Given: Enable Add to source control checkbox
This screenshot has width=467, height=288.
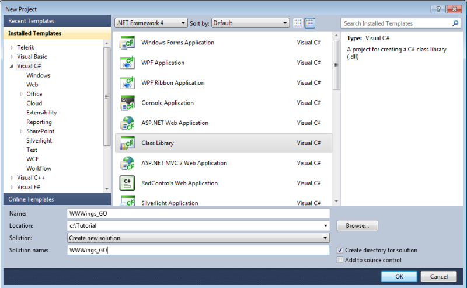Looking at the screenshot, I should (340, 260).
